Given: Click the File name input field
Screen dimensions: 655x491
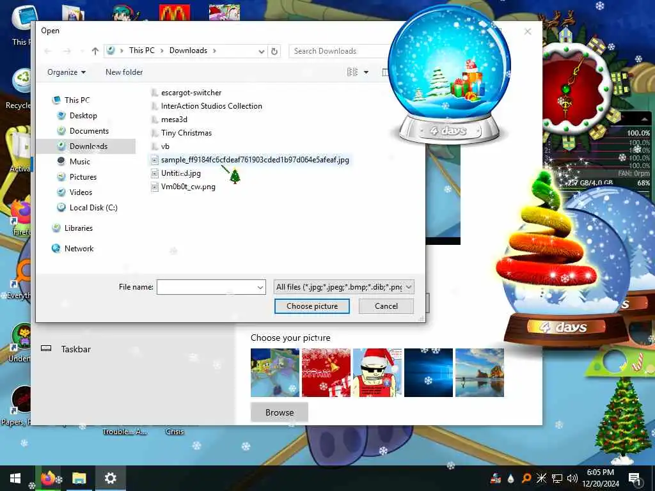Looking at the screenshot, I should click(x=207, y=287).
